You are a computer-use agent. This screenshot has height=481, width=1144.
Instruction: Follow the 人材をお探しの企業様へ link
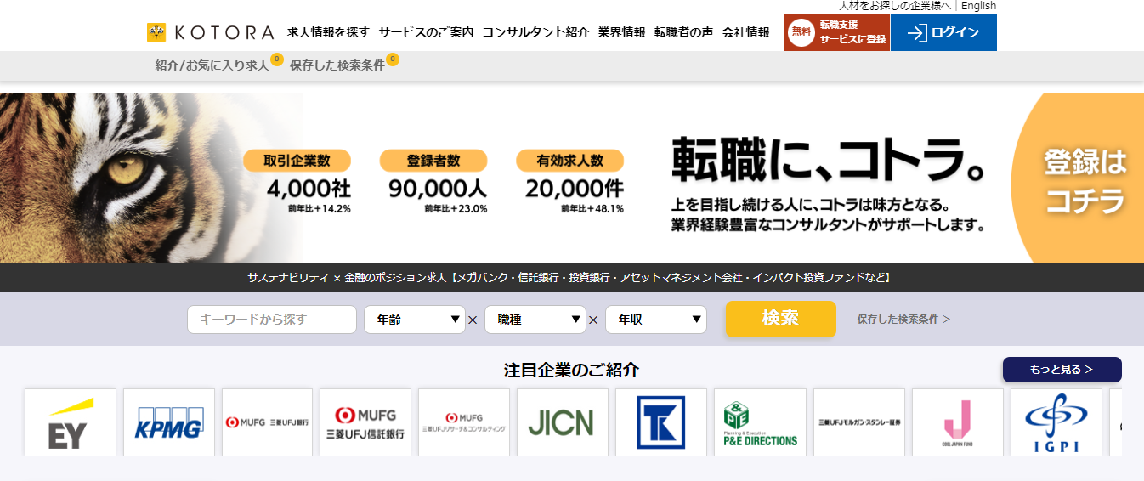tap(895, 6)
